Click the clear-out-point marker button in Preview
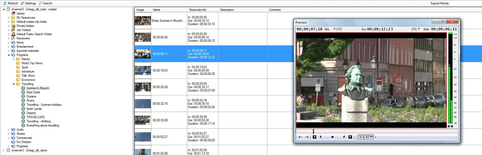482x155 pixels. (344, 137)
